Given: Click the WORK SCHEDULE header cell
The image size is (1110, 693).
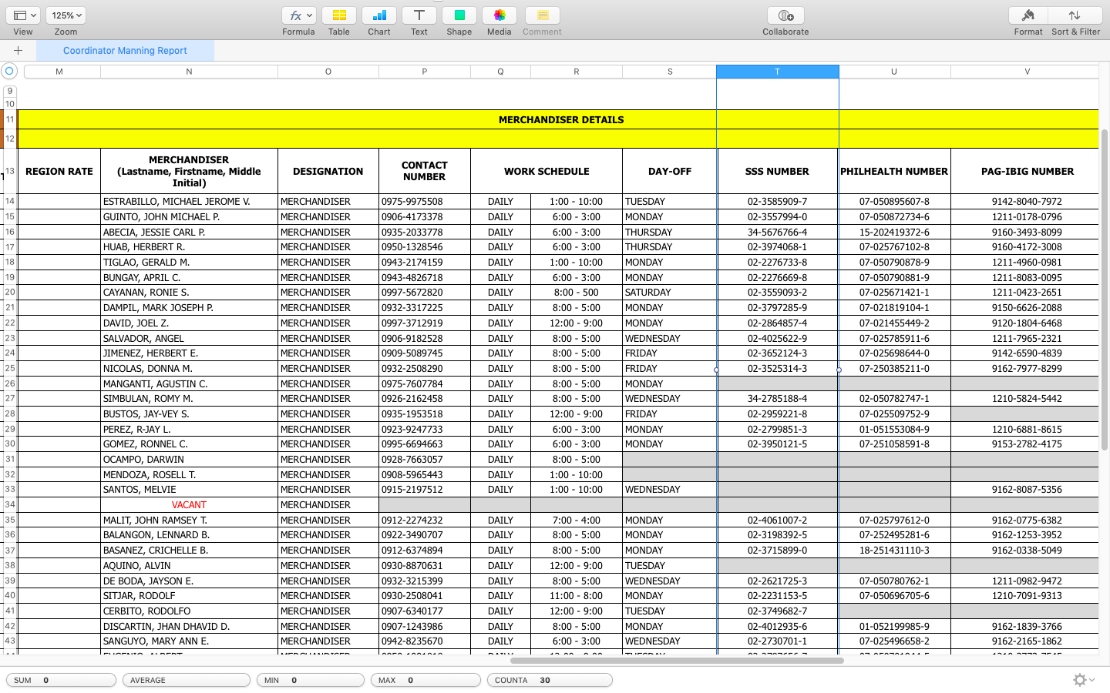Looking at the screenshot, I should click(547, 172).
